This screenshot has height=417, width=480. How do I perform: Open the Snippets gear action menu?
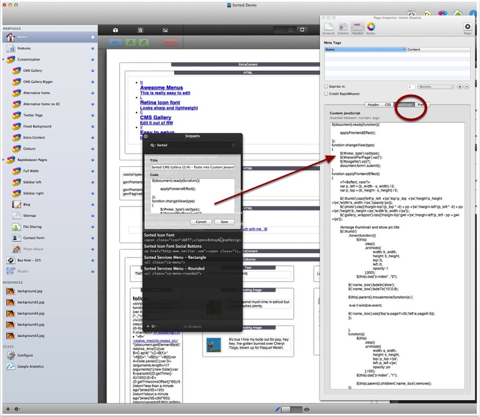[x=154, y=326]
